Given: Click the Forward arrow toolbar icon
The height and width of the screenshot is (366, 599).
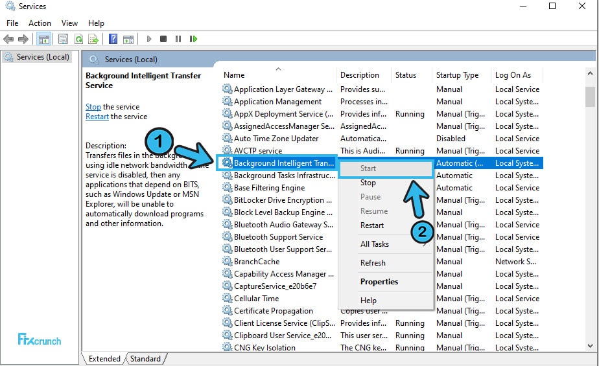Looking at the screenshot, I should [23, 39].
